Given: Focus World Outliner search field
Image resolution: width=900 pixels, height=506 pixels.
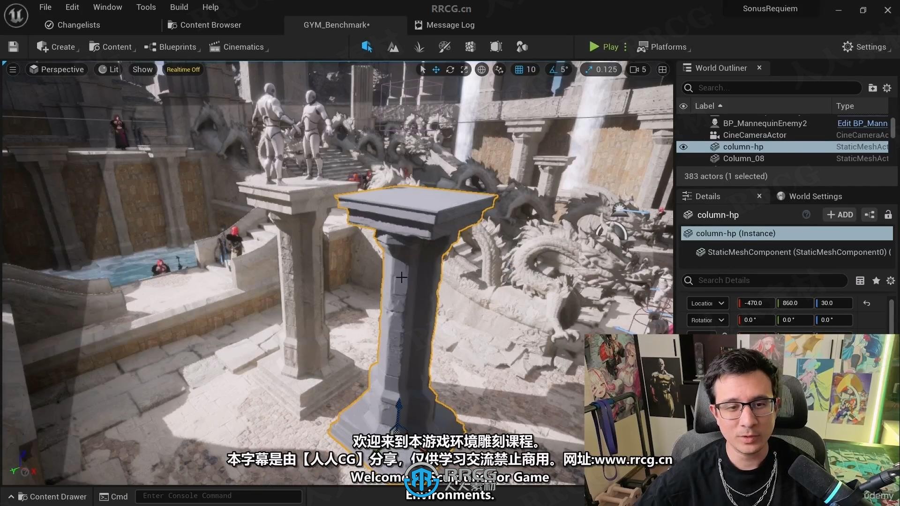Looking at the screenshot, I should 771,88.
